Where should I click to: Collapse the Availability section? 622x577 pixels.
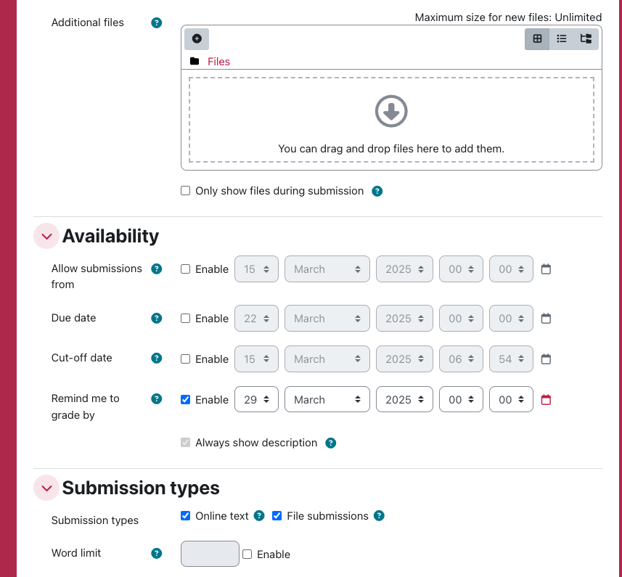tap(46, 236)
